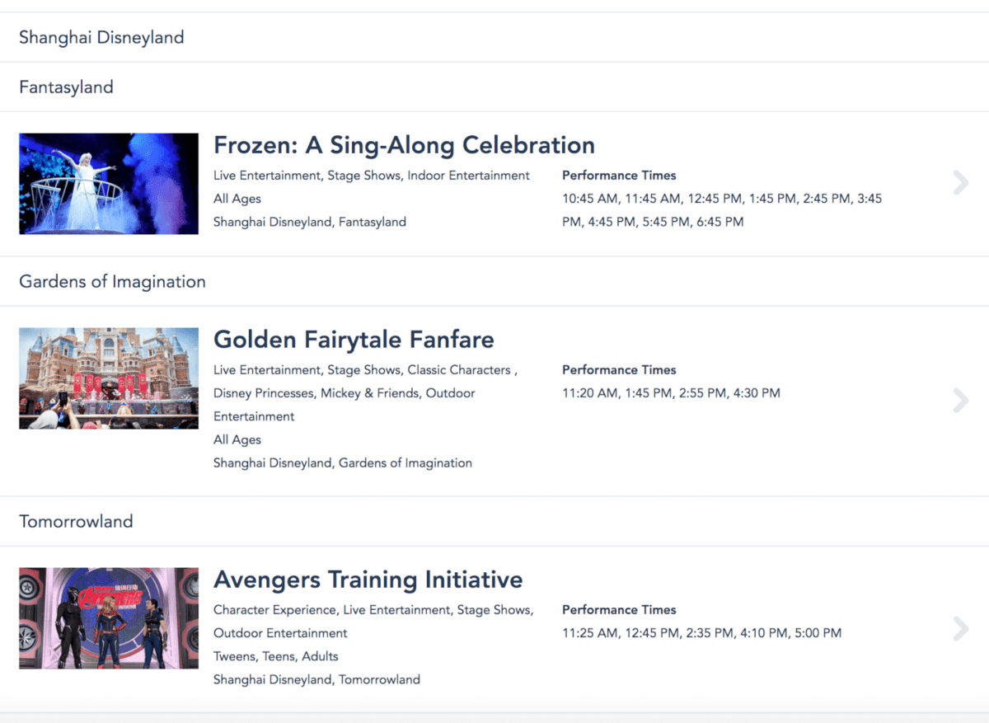Open Golden Fairytale Fanfare chevron arrow
Screen dimensions: 989x723
pyautogui.click(x=960, y=401)
